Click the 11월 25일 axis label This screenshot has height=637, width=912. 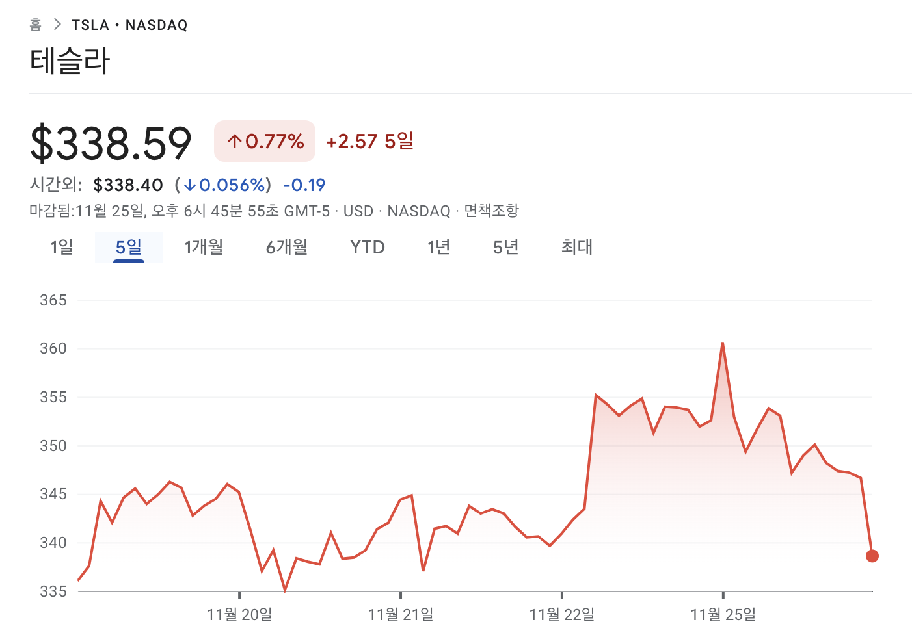pos(723,614)
